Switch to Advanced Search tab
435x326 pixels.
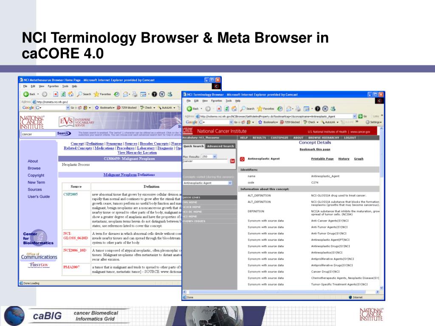(x=220, y=146)
